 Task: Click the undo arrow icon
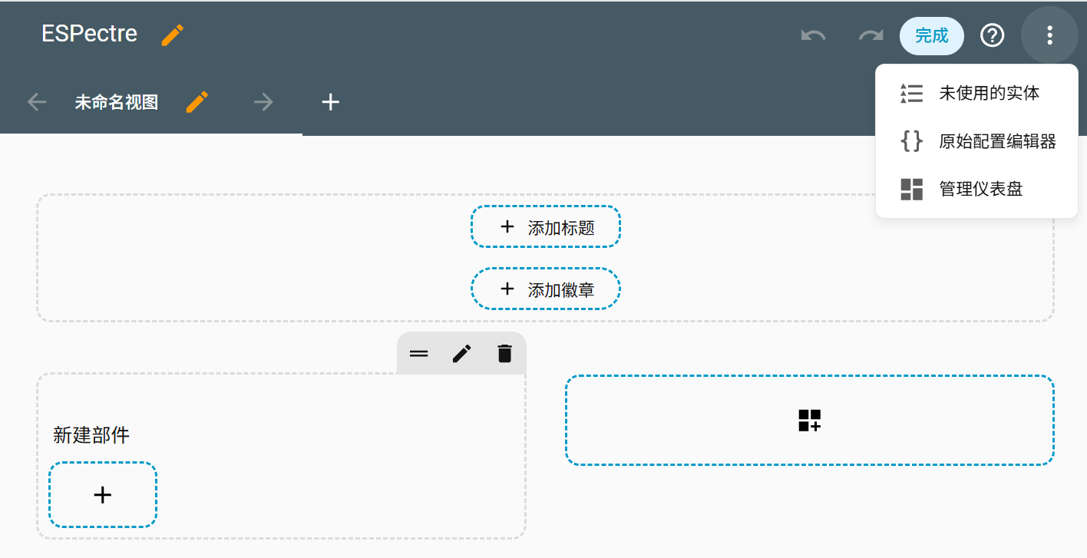[813, 35]
